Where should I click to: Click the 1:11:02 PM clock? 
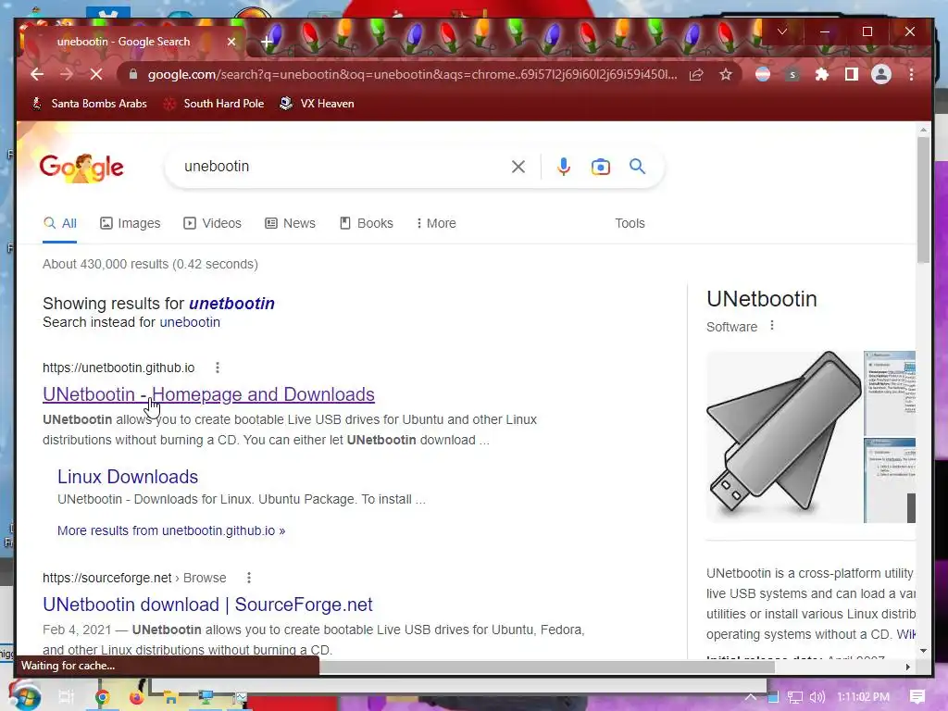[864, 697]
